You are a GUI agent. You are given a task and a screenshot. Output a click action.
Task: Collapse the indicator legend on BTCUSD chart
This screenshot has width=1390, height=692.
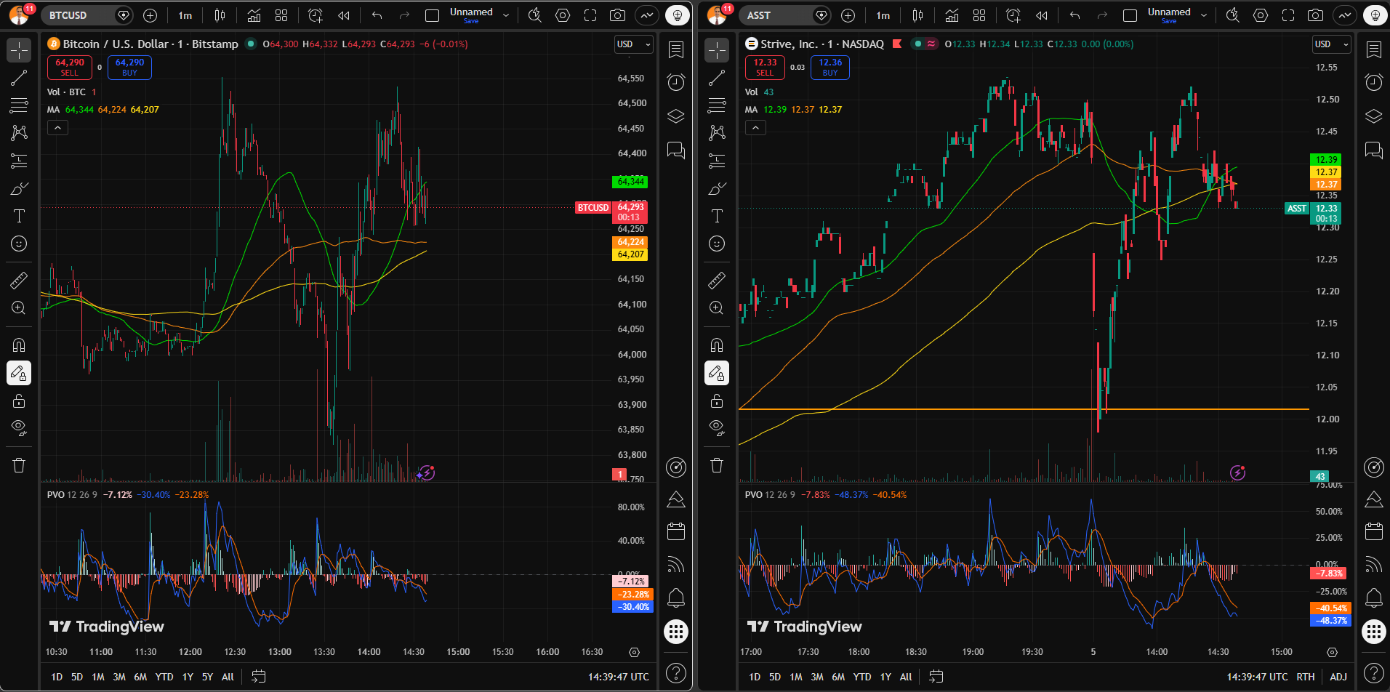57,128
